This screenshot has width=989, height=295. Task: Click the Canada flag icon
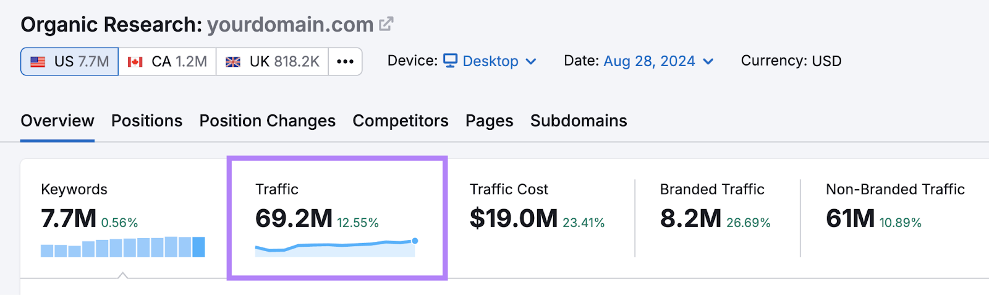[x=135, y=62]
